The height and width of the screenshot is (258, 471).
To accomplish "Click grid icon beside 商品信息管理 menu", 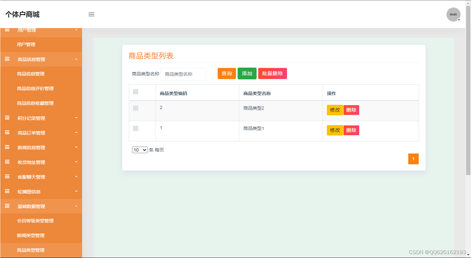I will (x=7, y=59).
